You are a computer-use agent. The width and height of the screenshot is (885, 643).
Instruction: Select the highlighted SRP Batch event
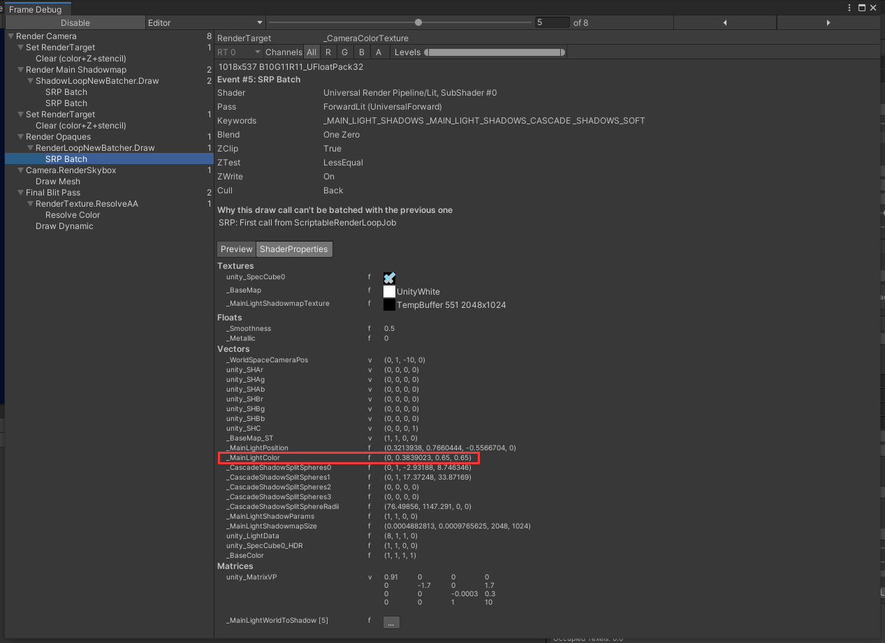point(109,159)
